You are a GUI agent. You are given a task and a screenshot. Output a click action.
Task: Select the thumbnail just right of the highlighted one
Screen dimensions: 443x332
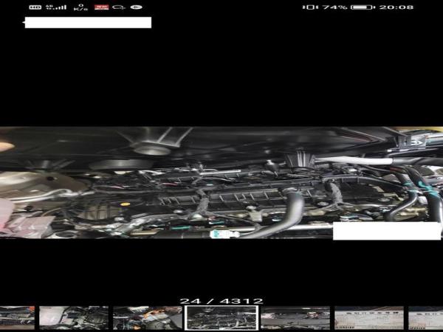point(295,318)
